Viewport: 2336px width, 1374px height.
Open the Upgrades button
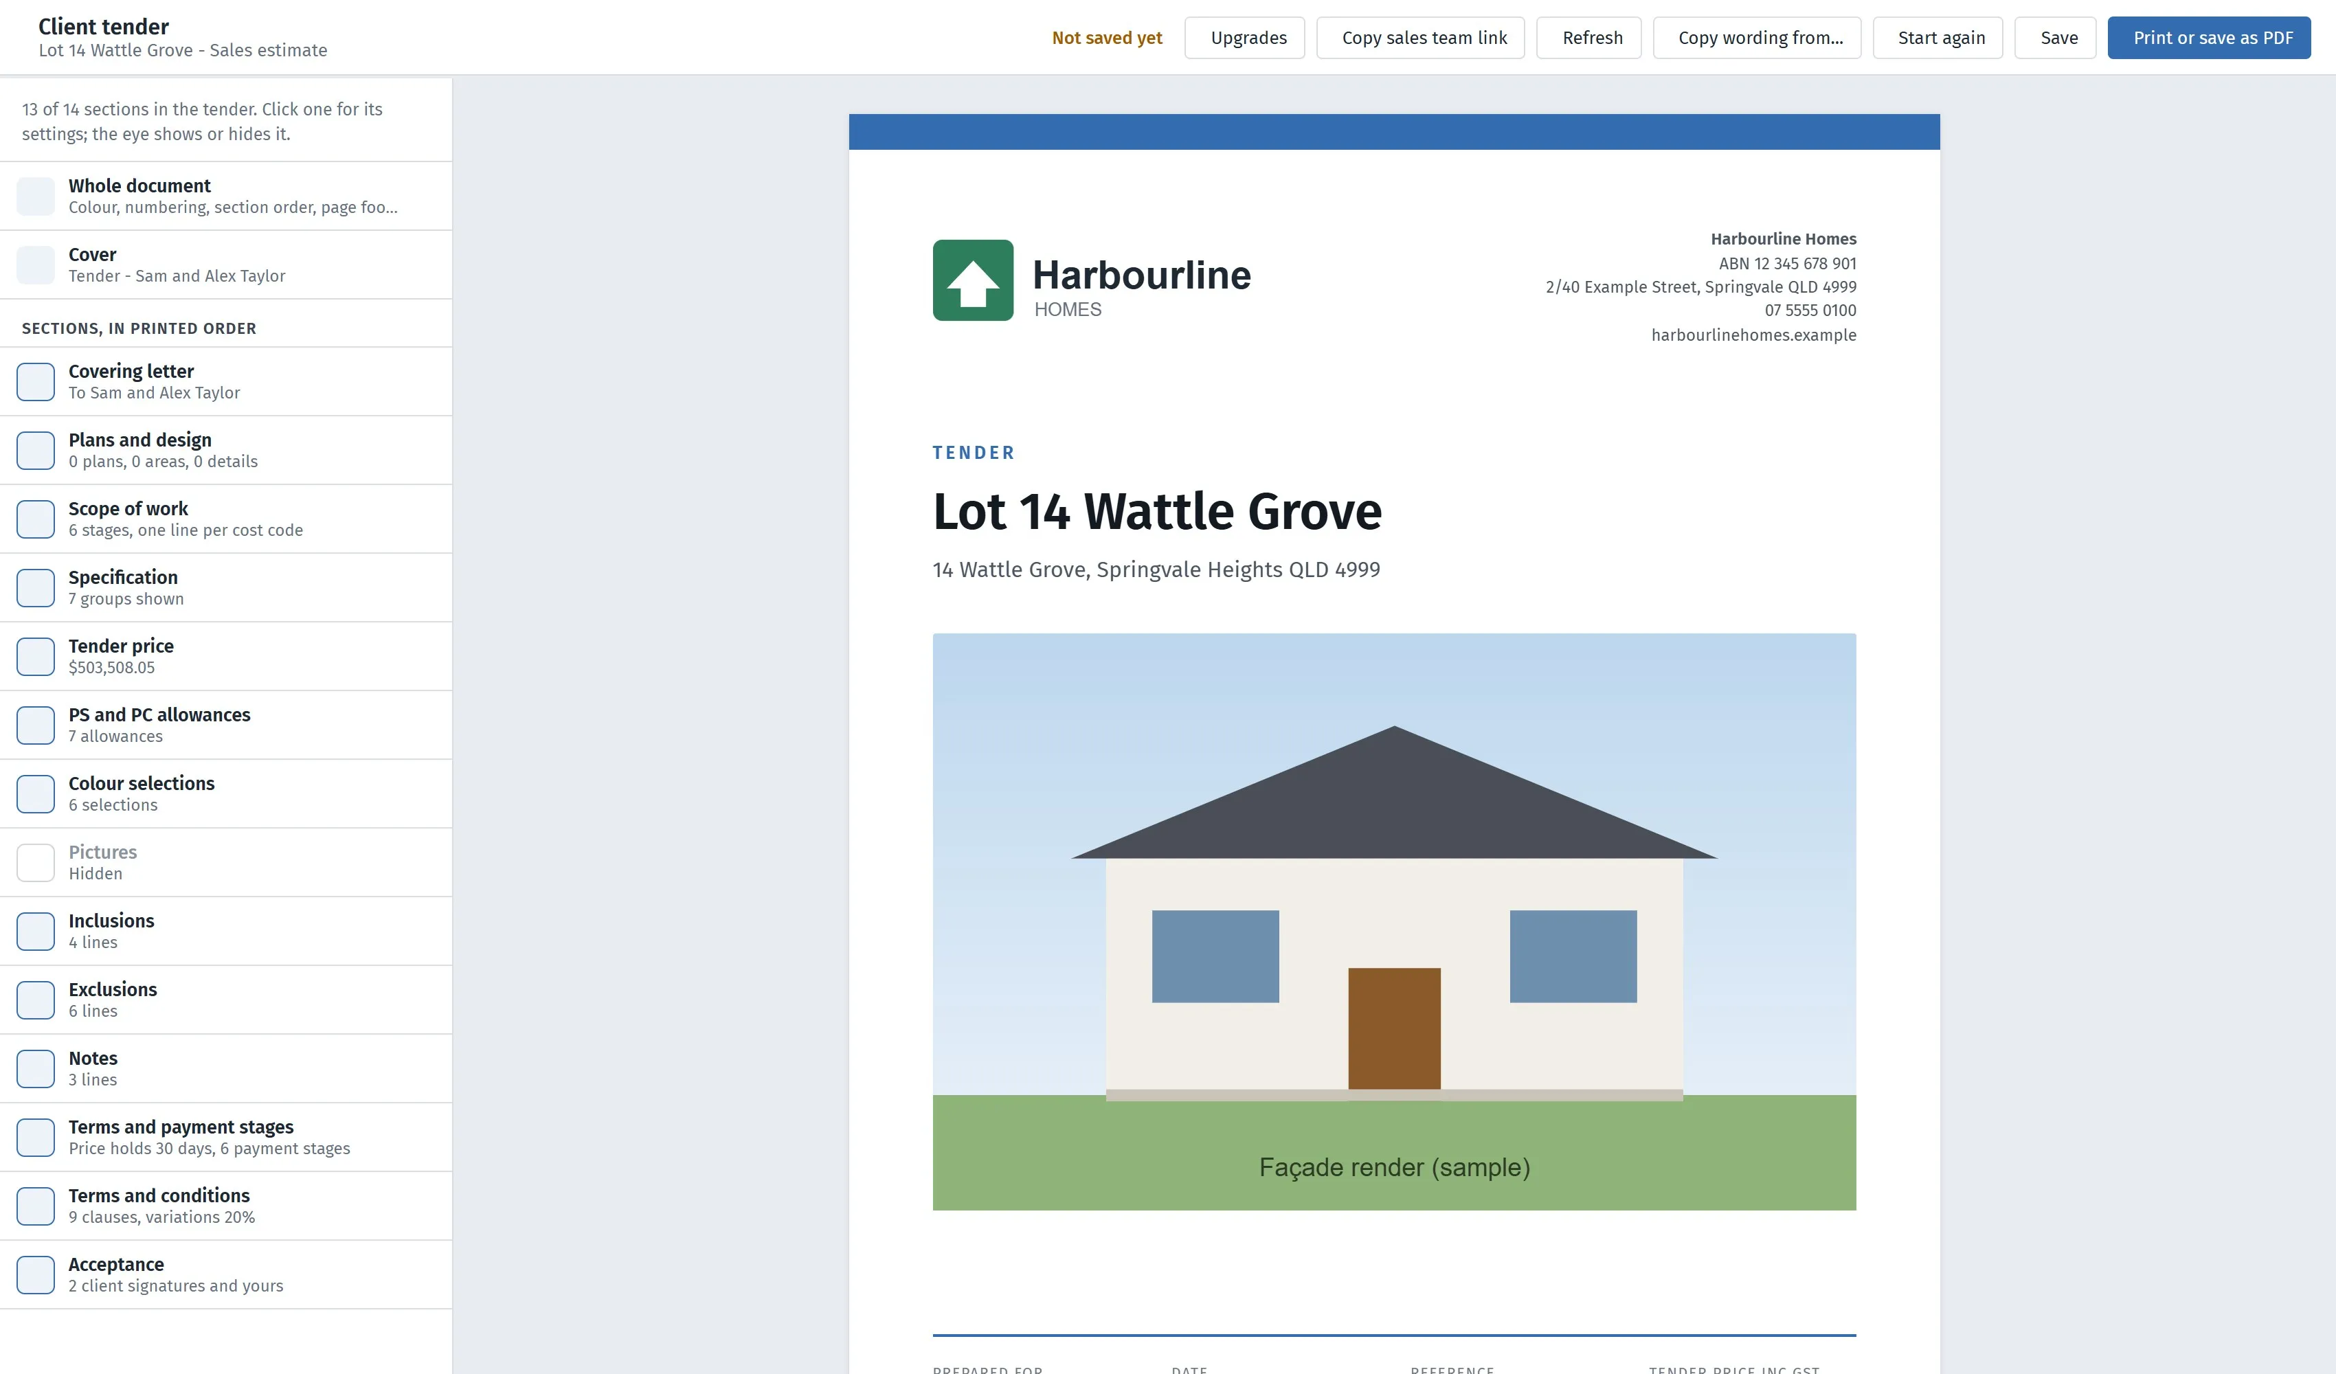[x=1244, y=38]
